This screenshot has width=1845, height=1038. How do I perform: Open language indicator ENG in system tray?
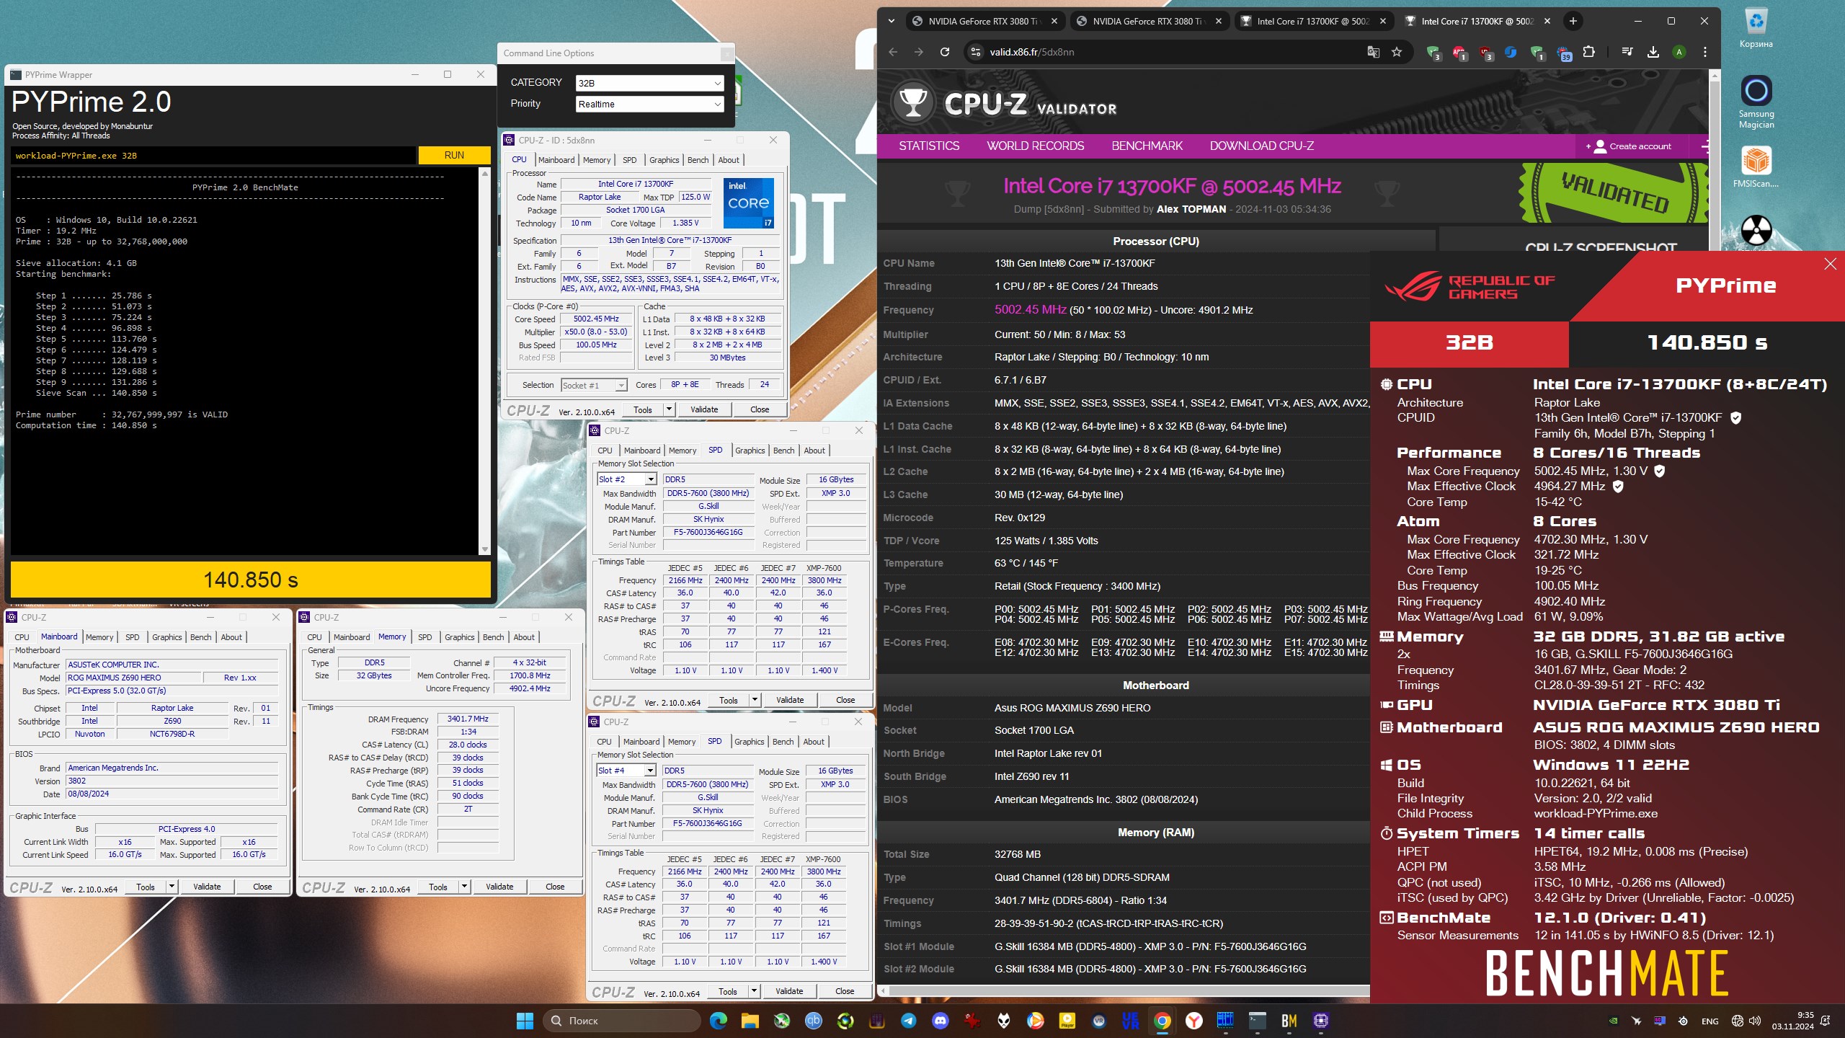tap(1710, 1021)
